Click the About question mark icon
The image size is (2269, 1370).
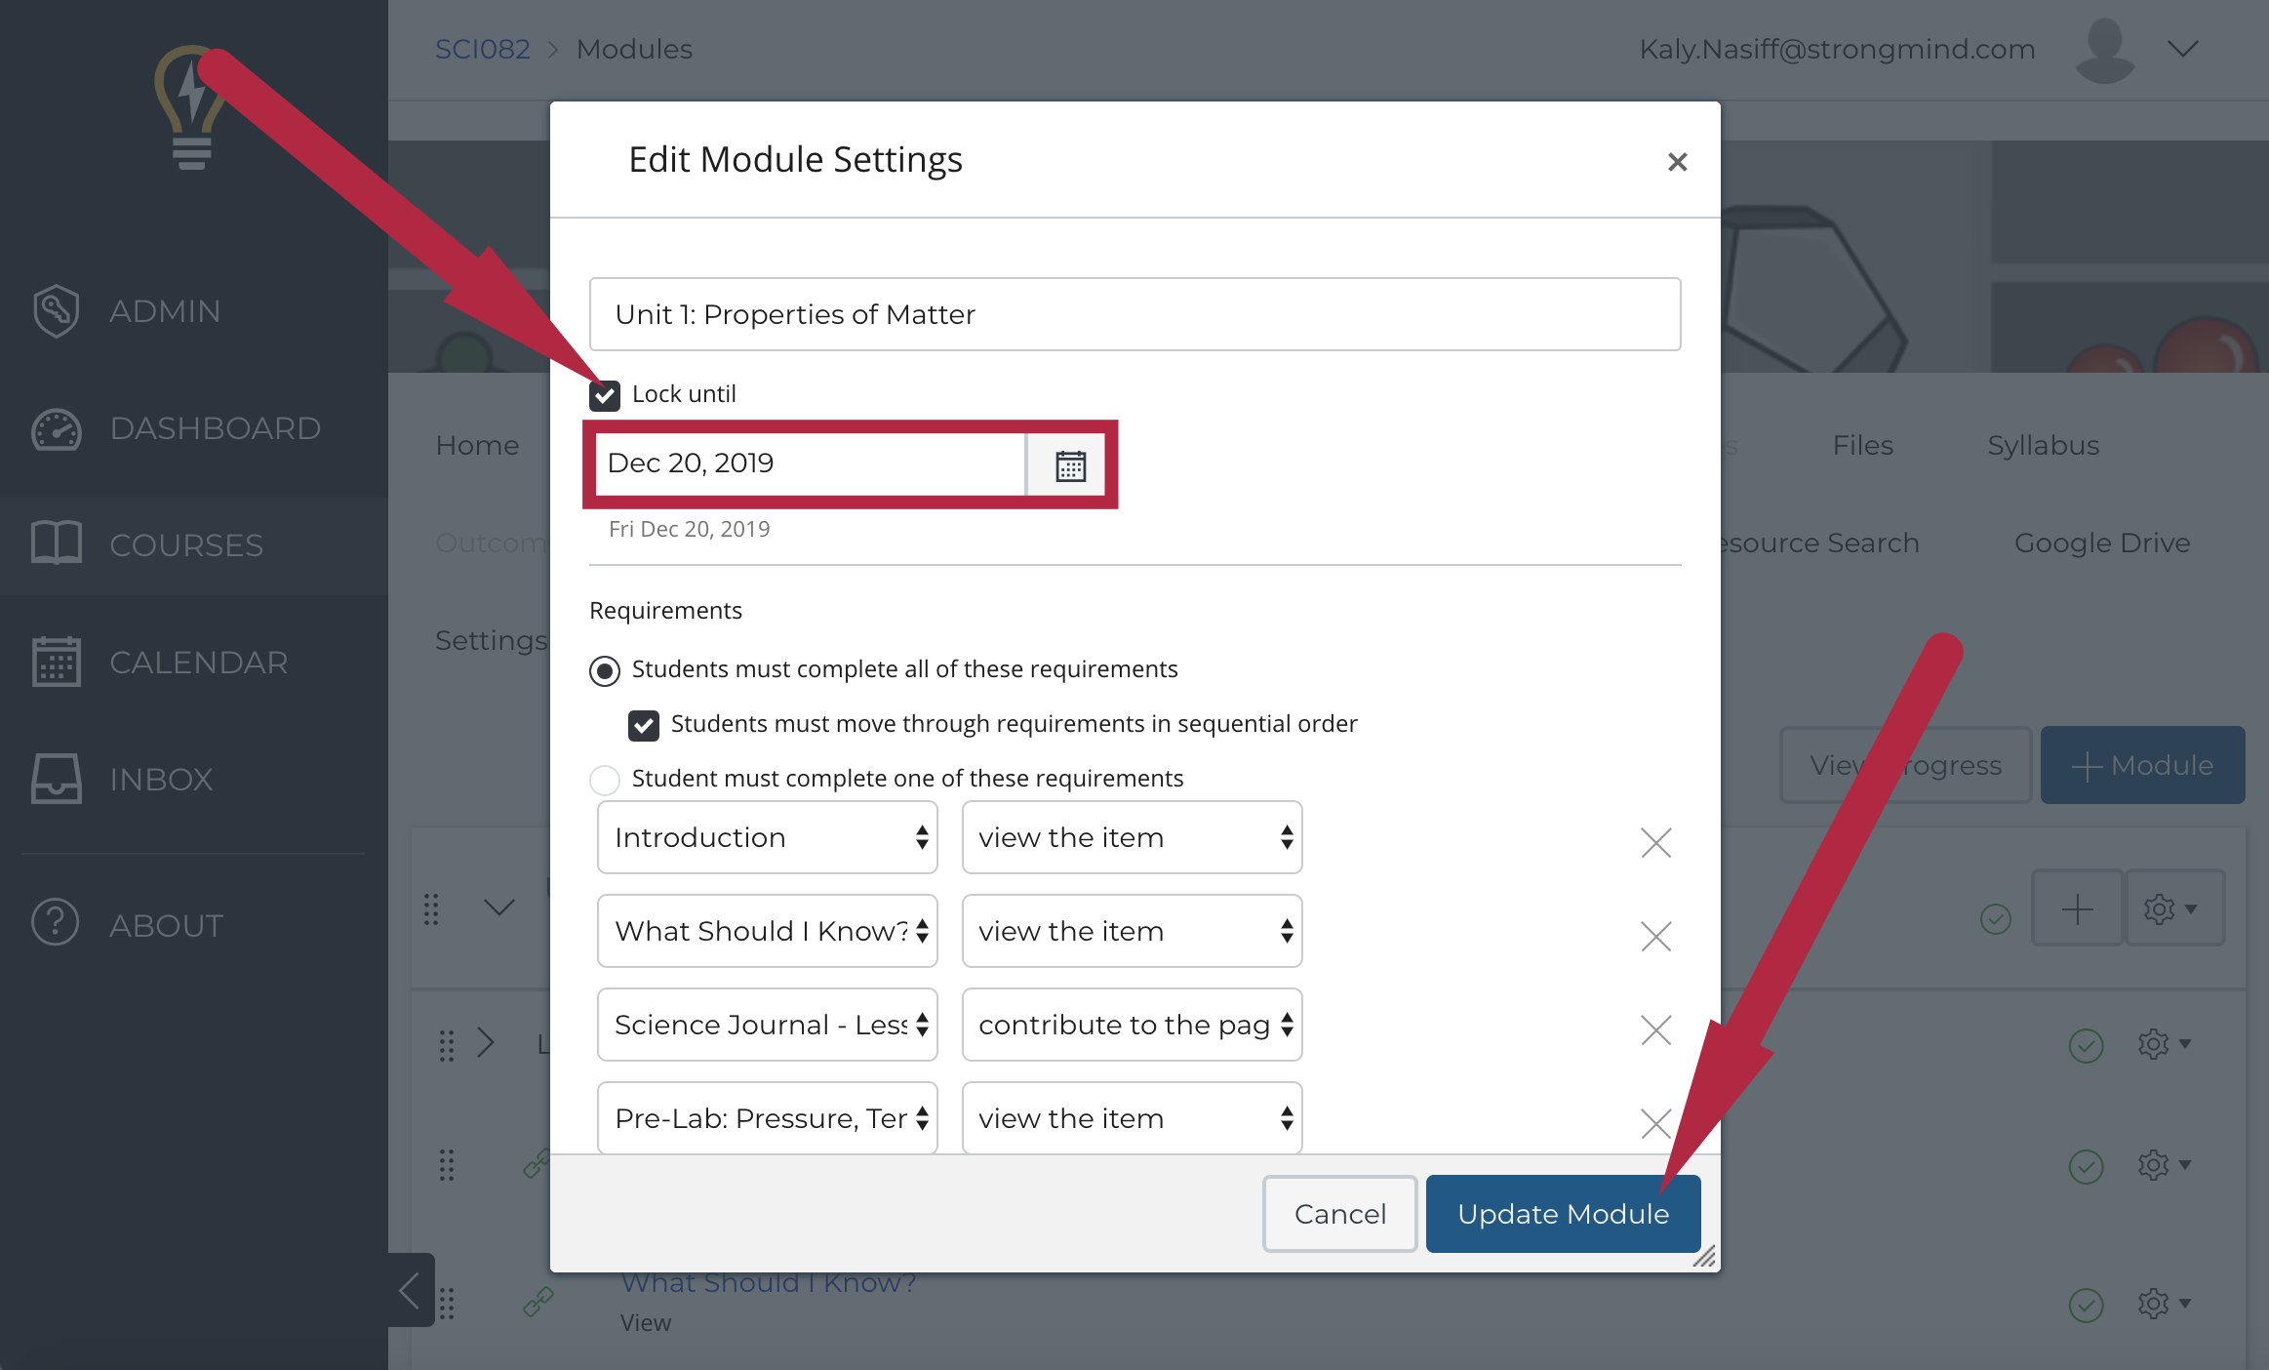(x=59, y=926)
